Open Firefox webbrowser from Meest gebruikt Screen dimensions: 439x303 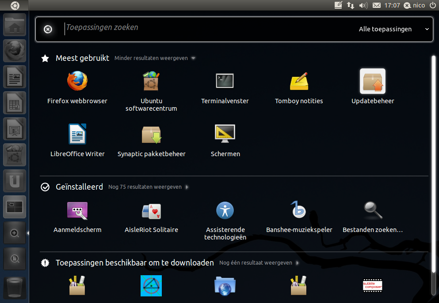(77, 81)
